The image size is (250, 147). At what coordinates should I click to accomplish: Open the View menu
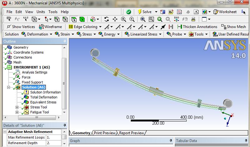(x=29, y=12)
